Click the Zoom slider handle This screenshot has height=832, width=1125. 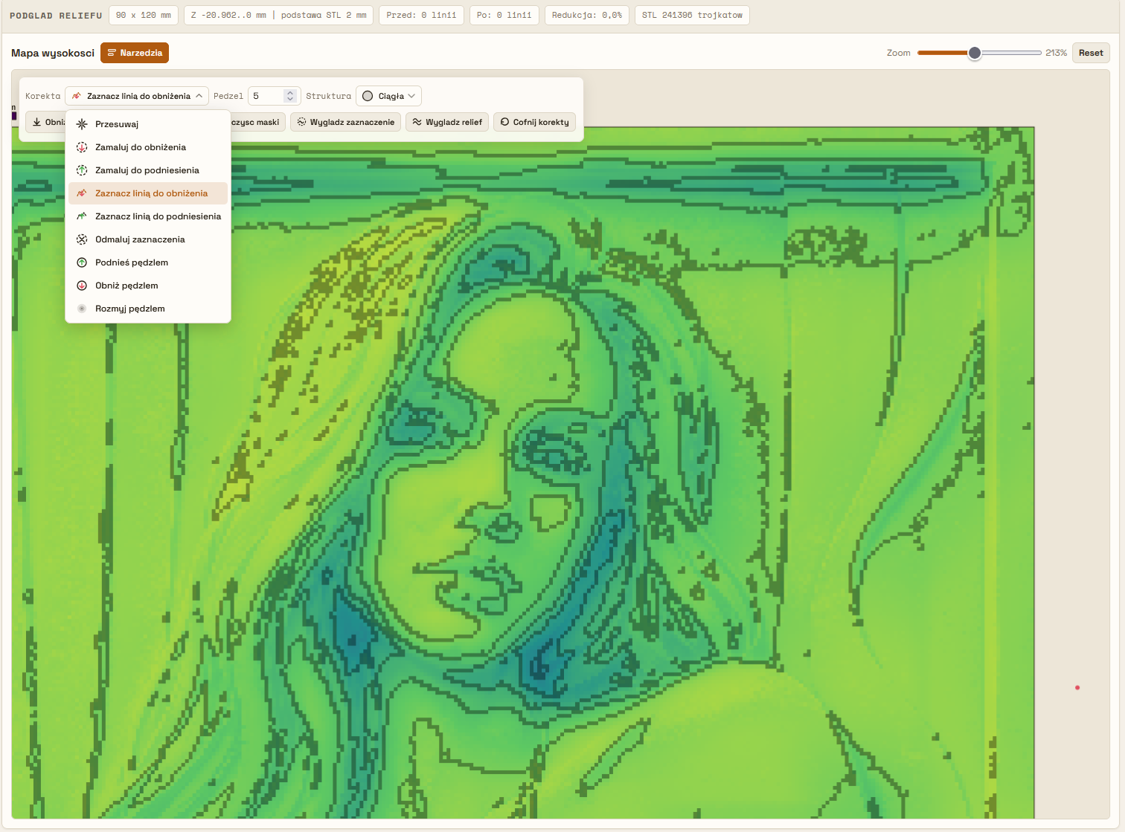[x=975, y=53]
